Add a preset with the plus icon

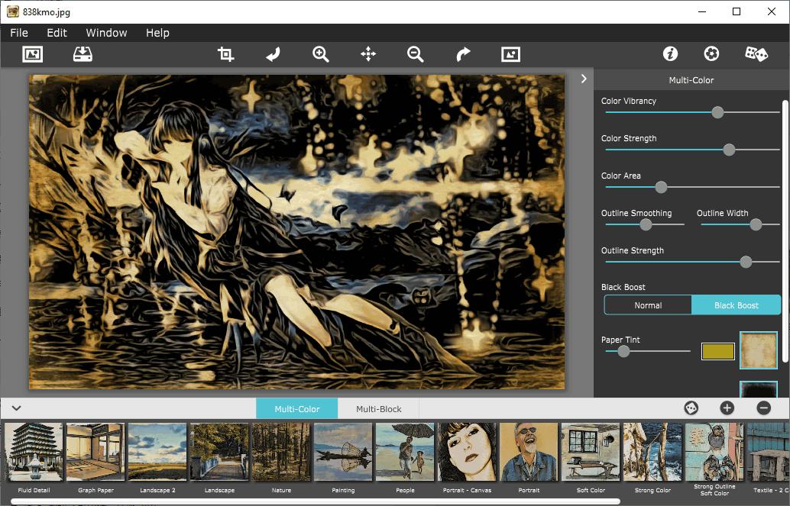(727, 408)
